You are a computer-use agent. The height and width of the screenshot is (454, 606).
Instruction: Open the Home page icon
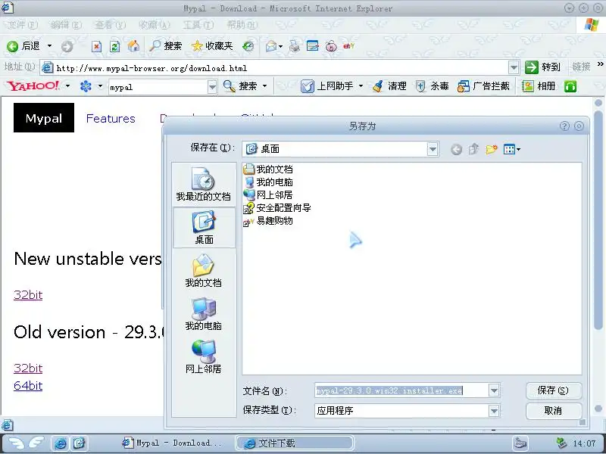point(133,46)
